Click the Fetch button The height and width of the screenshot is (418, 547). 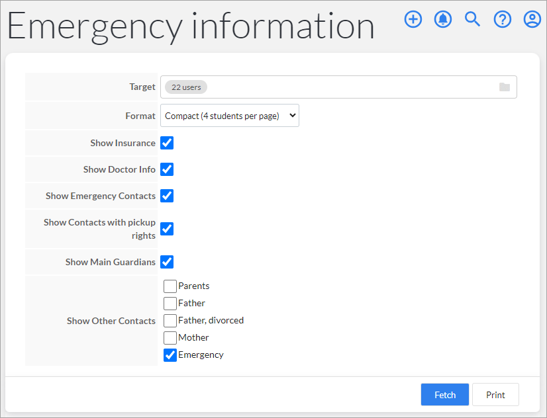[444, 394]
